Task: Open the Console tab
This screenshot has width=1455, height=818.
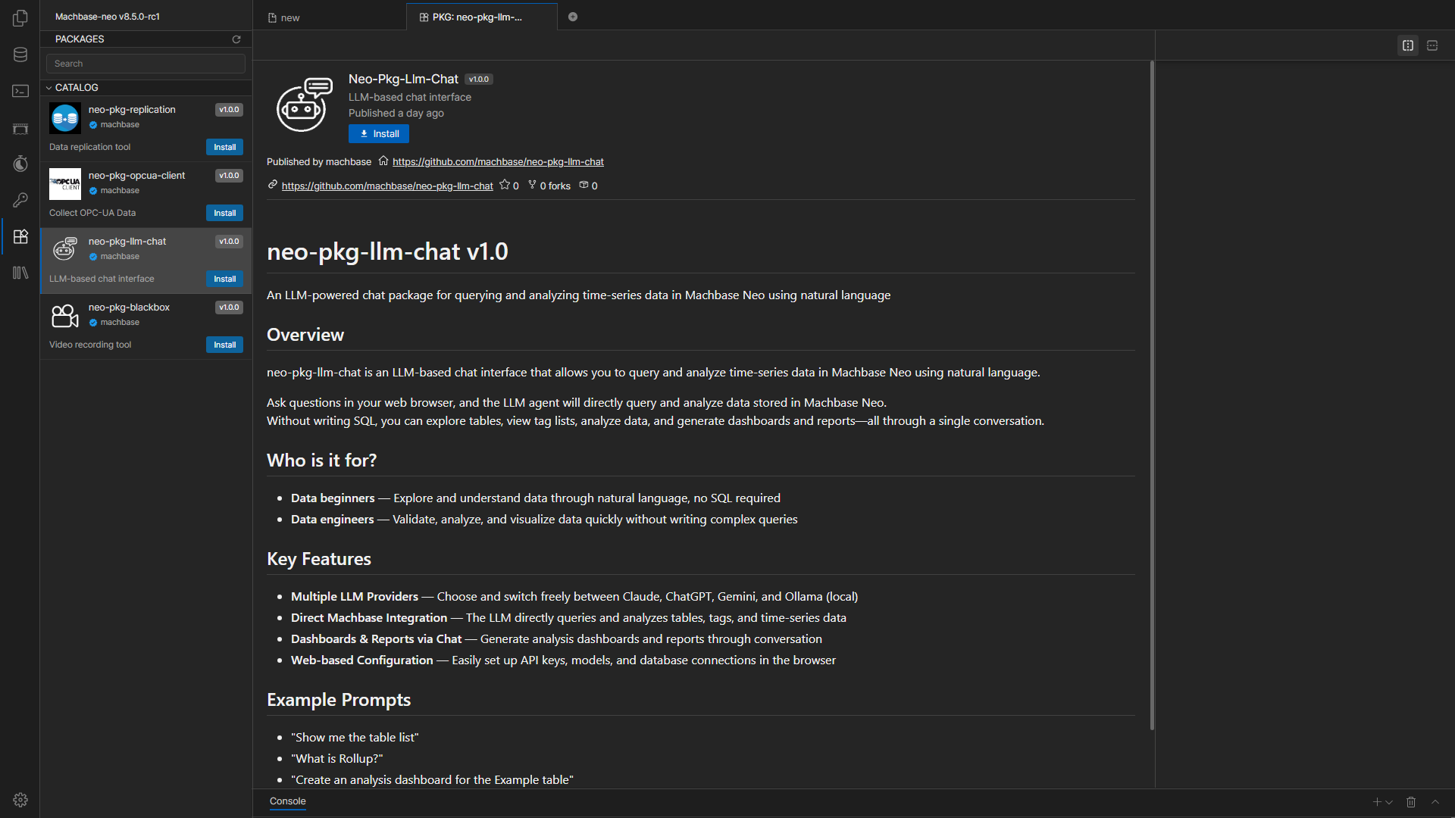Action: point(288,801)
